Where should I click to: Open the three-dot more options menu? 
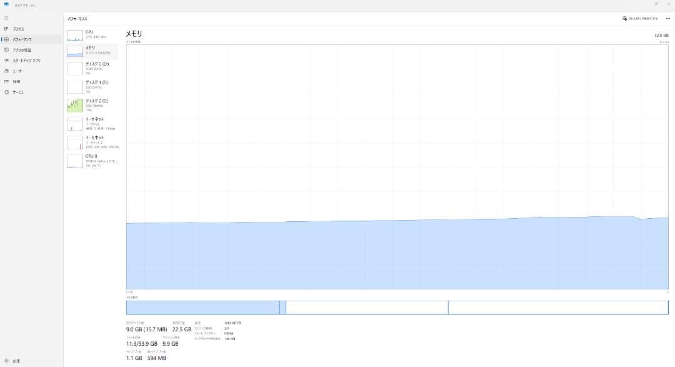tap(667, 19)
